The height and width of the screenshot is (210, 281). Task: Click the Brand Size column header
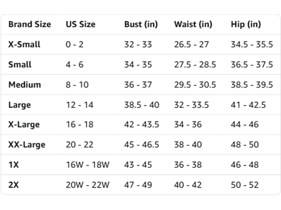coord(30,24)
